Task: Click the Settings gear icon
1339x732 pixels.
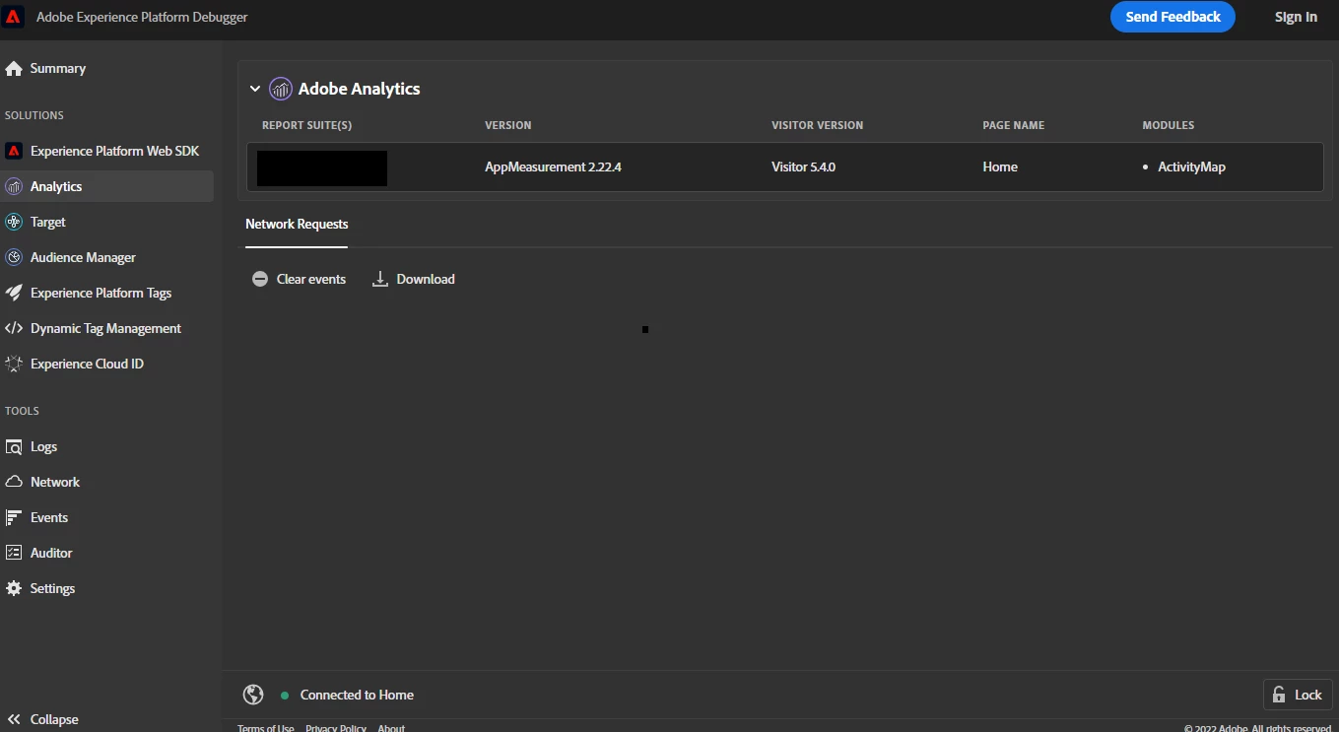Action: [14, 588]
